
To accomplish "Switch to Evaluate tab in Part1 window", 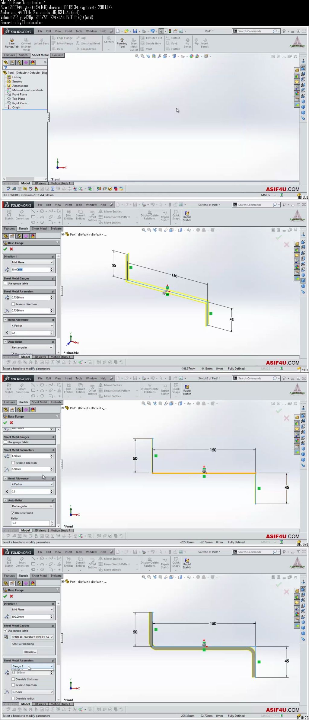I will [x=57, y=55].
